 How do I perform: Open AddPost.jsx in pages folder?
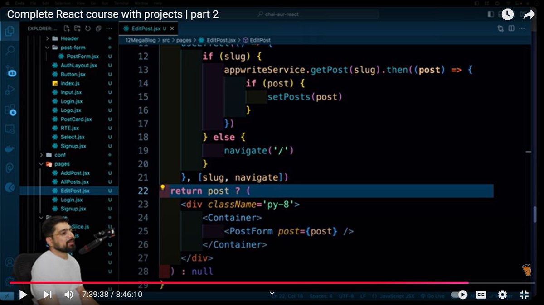tap(75, 173)
